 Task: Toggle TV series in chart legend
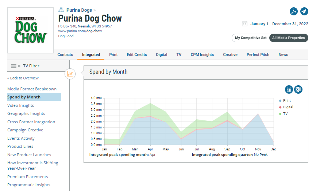click(283, 114)
